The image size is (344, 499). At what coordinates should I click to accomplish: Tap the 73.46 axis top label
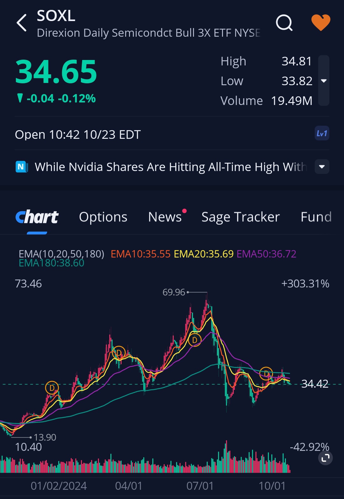[28, 284]
